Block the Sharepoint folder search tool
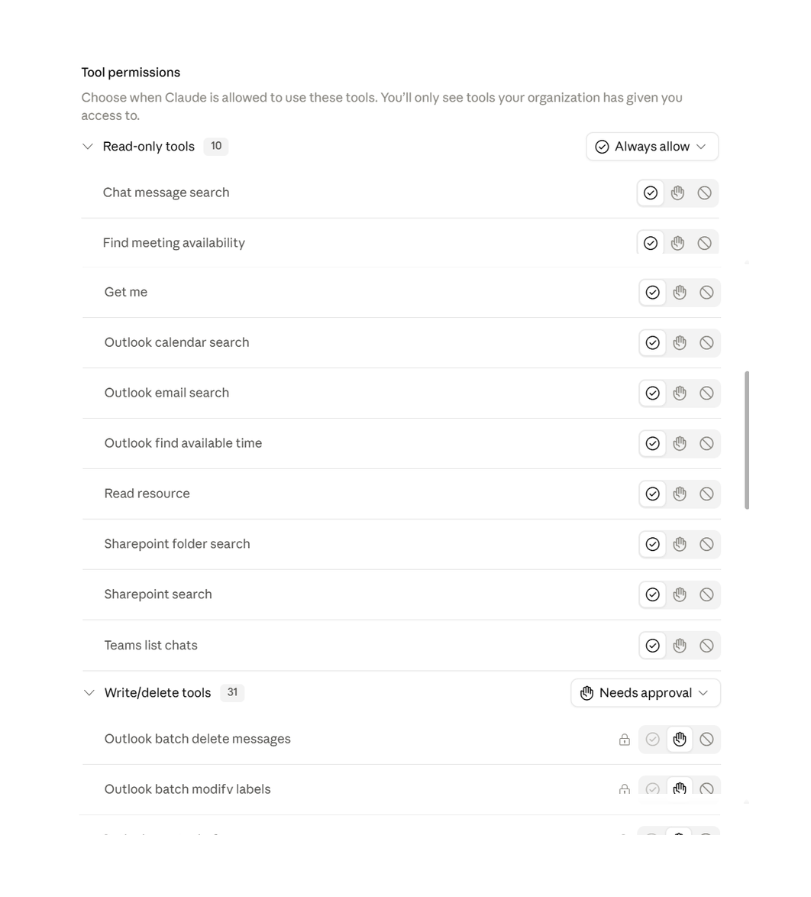Image resolution: width=811 pixels, height=897 pixels. pyautogui.click(x=706, y=544)
